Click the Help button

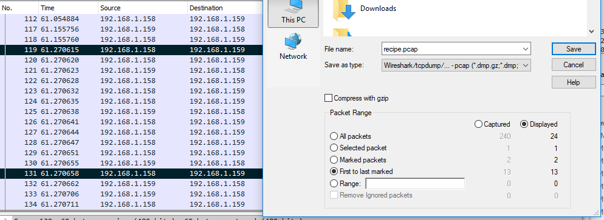point(574,82)
